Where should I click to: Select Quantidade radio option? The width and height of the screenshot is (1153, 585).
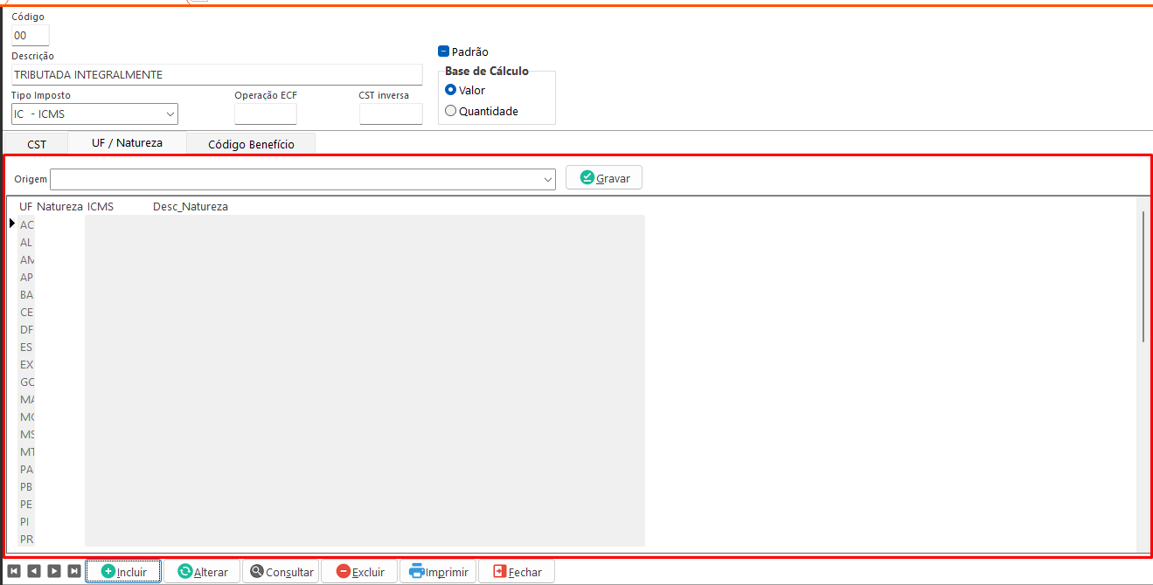tap(451, 111)
